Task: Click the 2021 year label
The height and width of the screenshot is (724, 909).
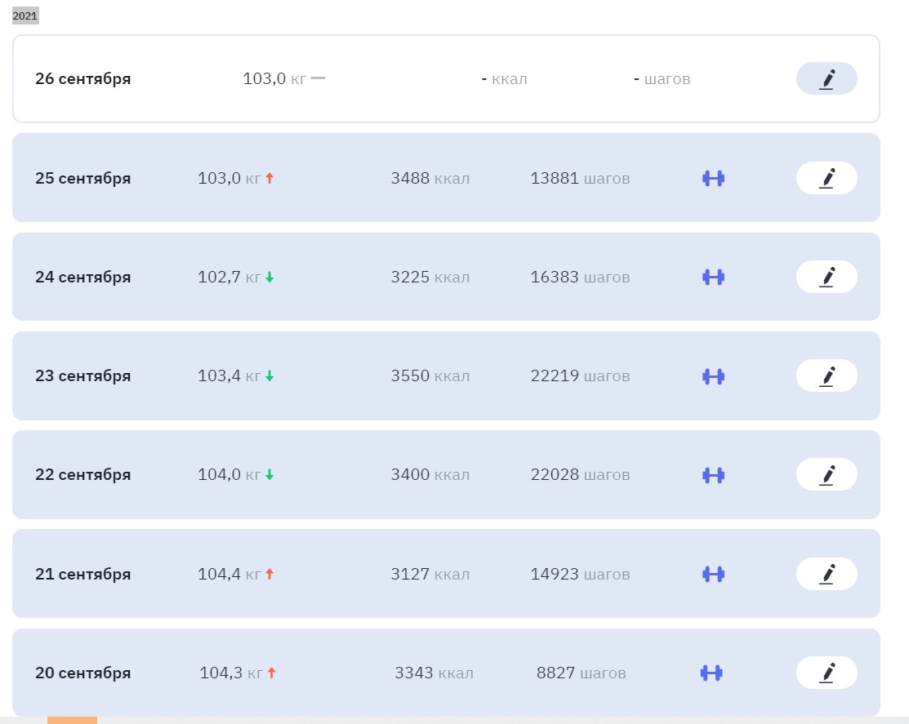Action: click(x=25, y=16)
